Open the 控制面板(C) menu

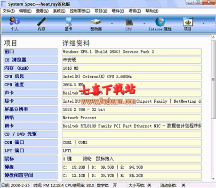tap(80, 11)
